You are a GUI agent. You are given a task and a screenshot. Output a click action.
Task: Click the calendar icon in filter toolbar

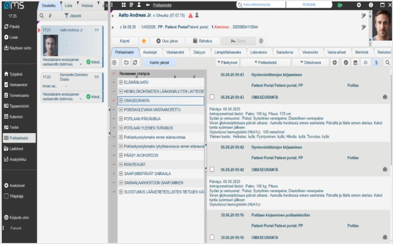point(356,62)
